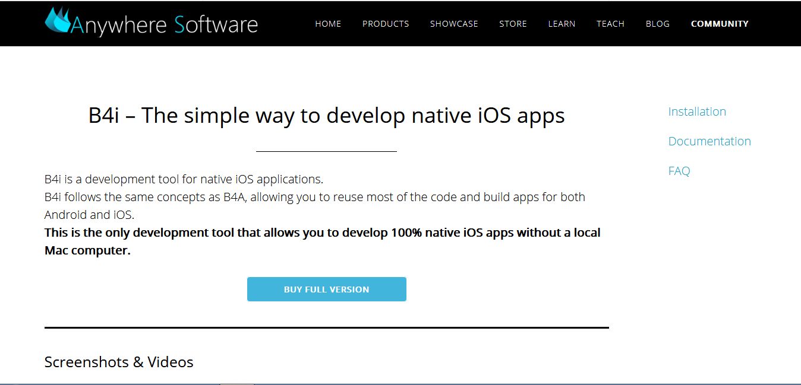Open the FAQ sidebar link
This screenshot has width=801, height=385.
679,171
